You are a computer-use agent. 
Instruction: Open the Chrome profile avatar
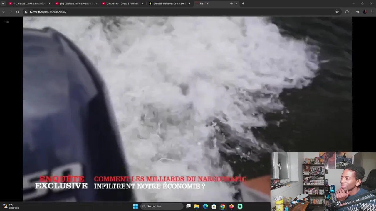[x=365, y=12]
